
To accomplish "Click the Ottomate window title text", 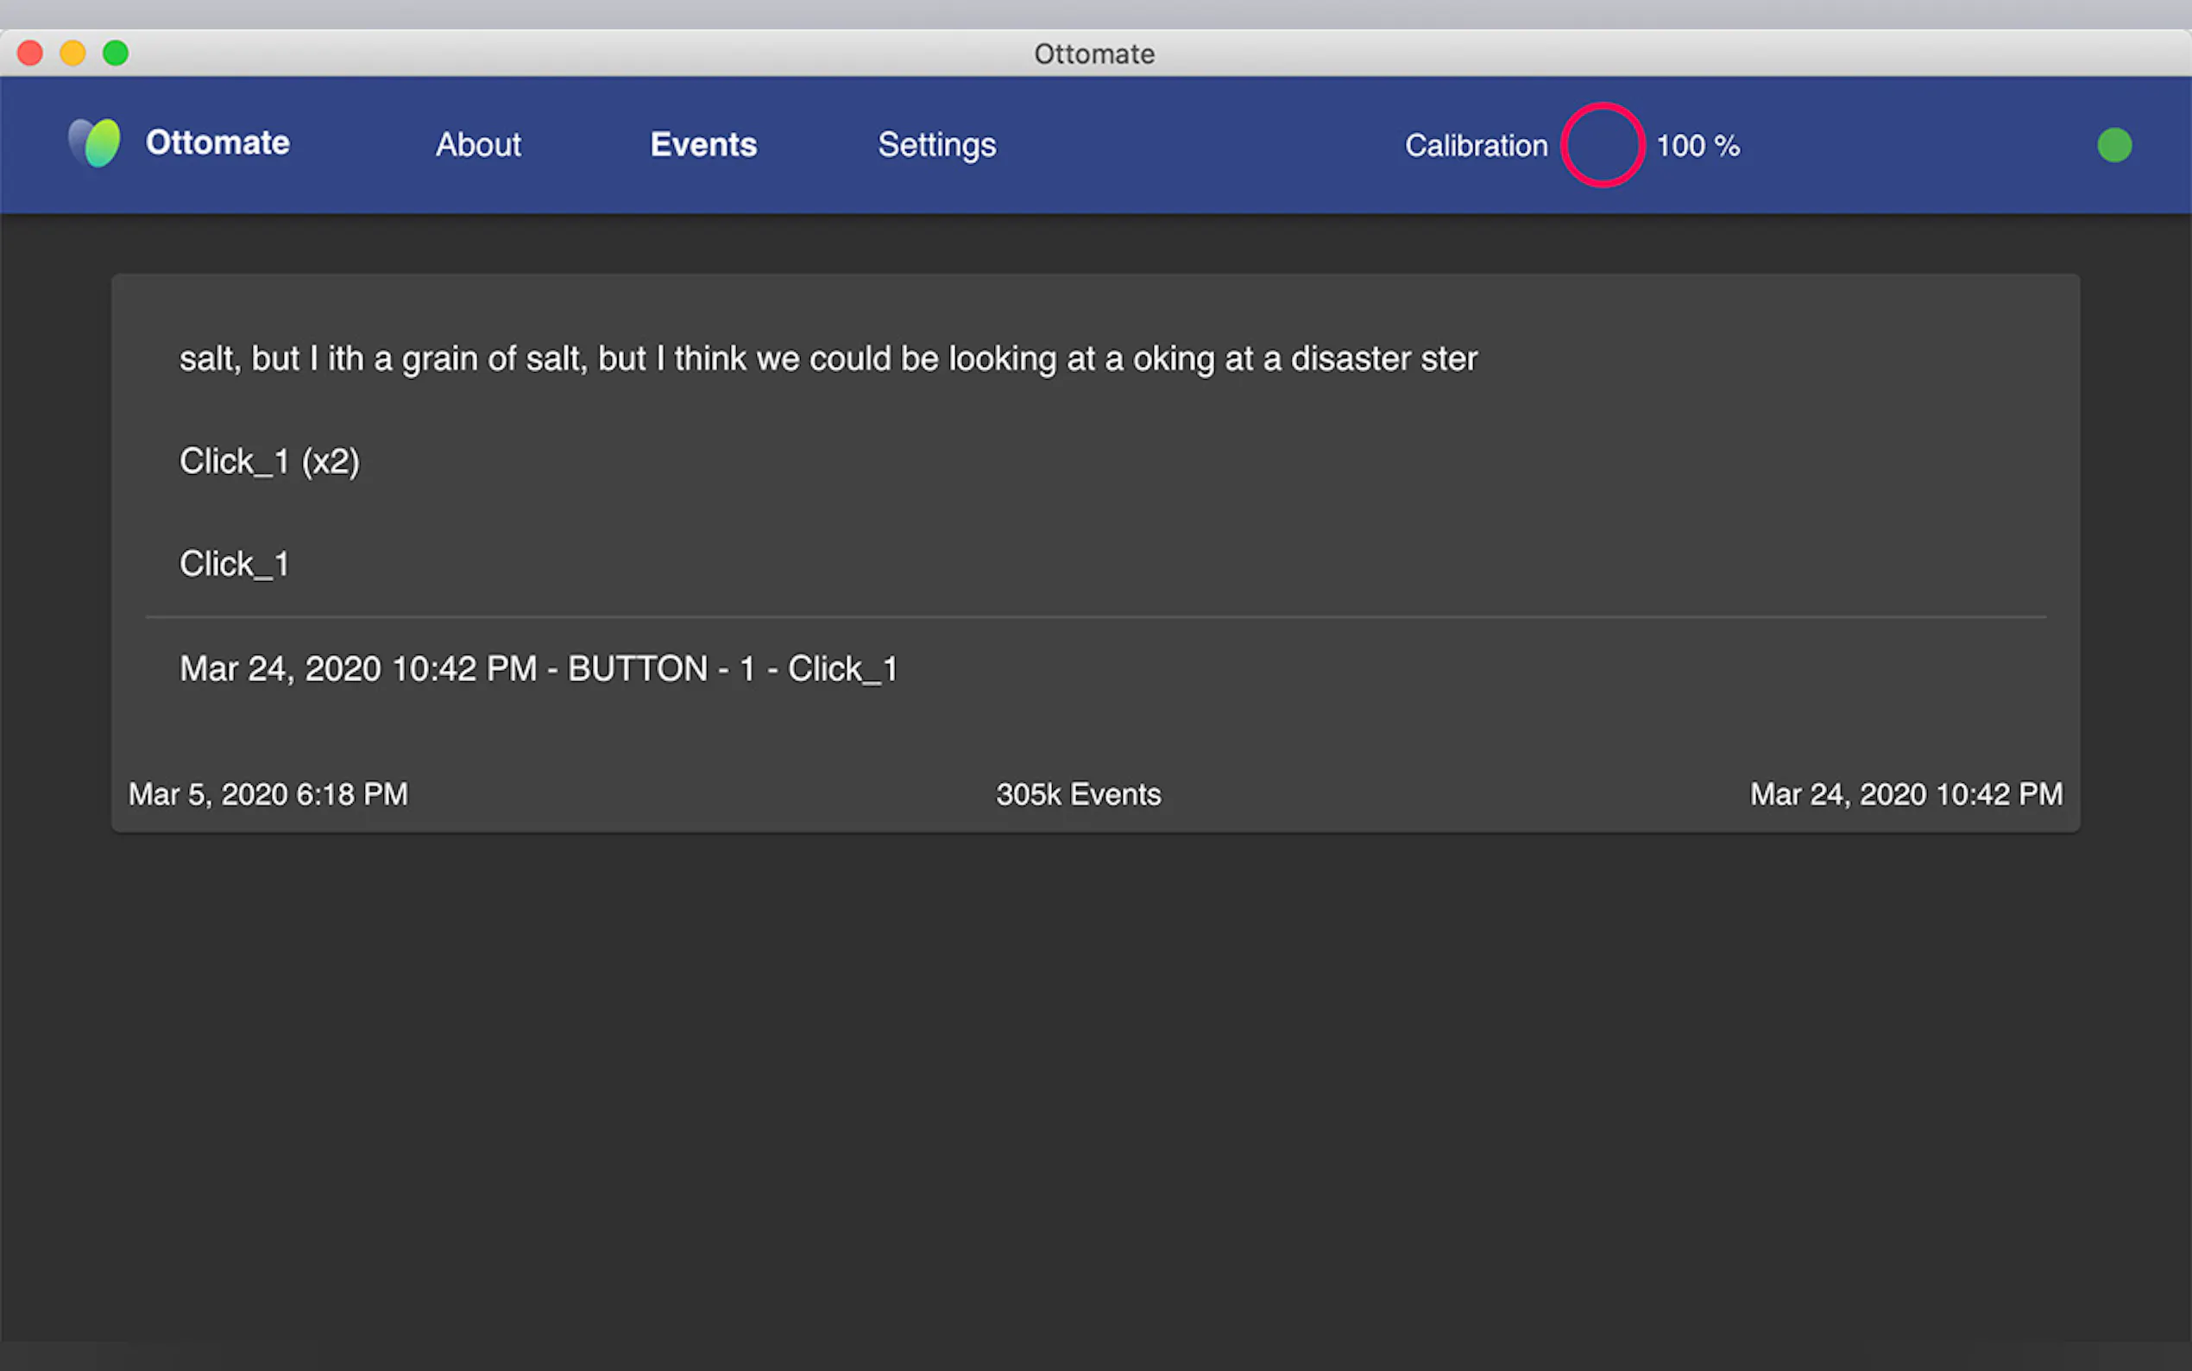I will pyautogui.click(x=1093, y=54).
